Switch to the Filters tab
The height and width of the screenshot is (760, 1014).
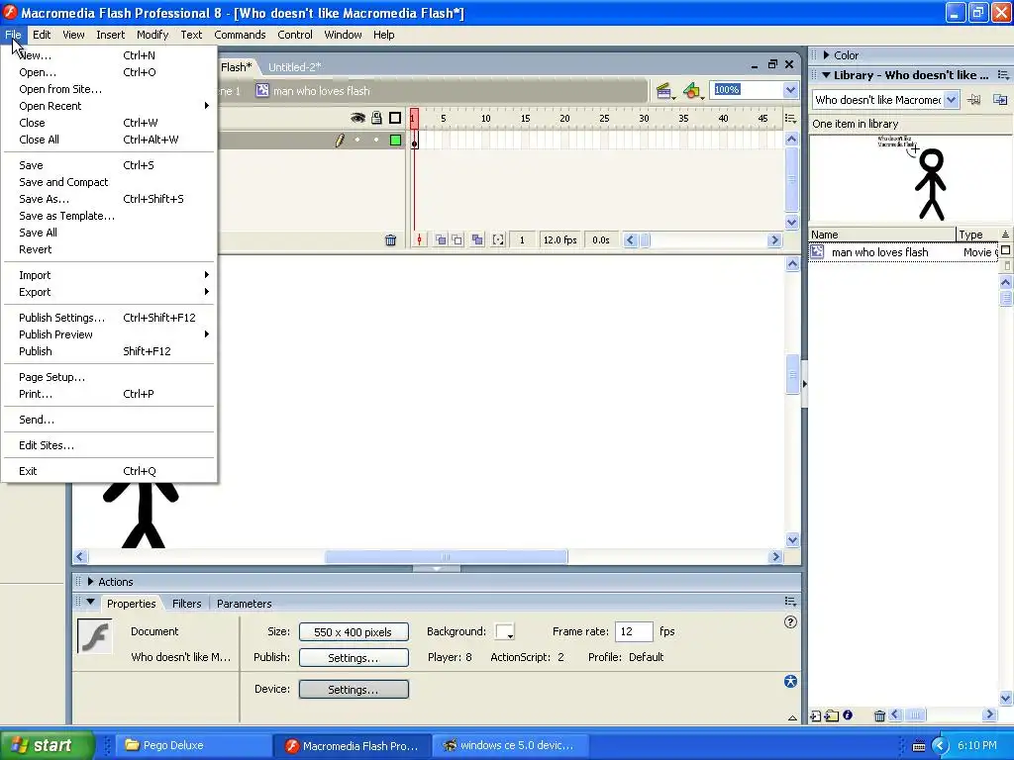click(187, 604)
